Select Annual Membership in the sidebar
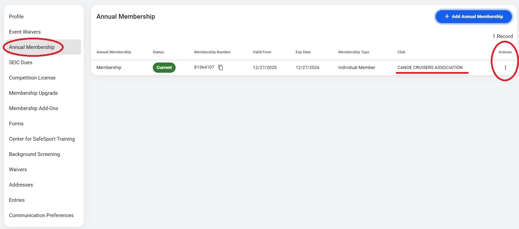This screenshot has width=519, height=229. point(32,47)
